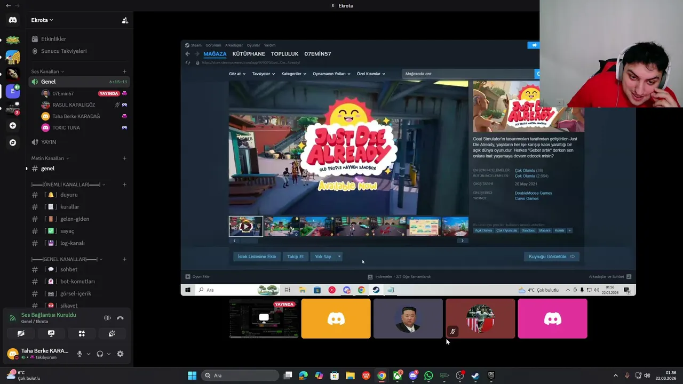Click Add a Server plus icon
Screen dimensions: 683x384
coord(13,125)
